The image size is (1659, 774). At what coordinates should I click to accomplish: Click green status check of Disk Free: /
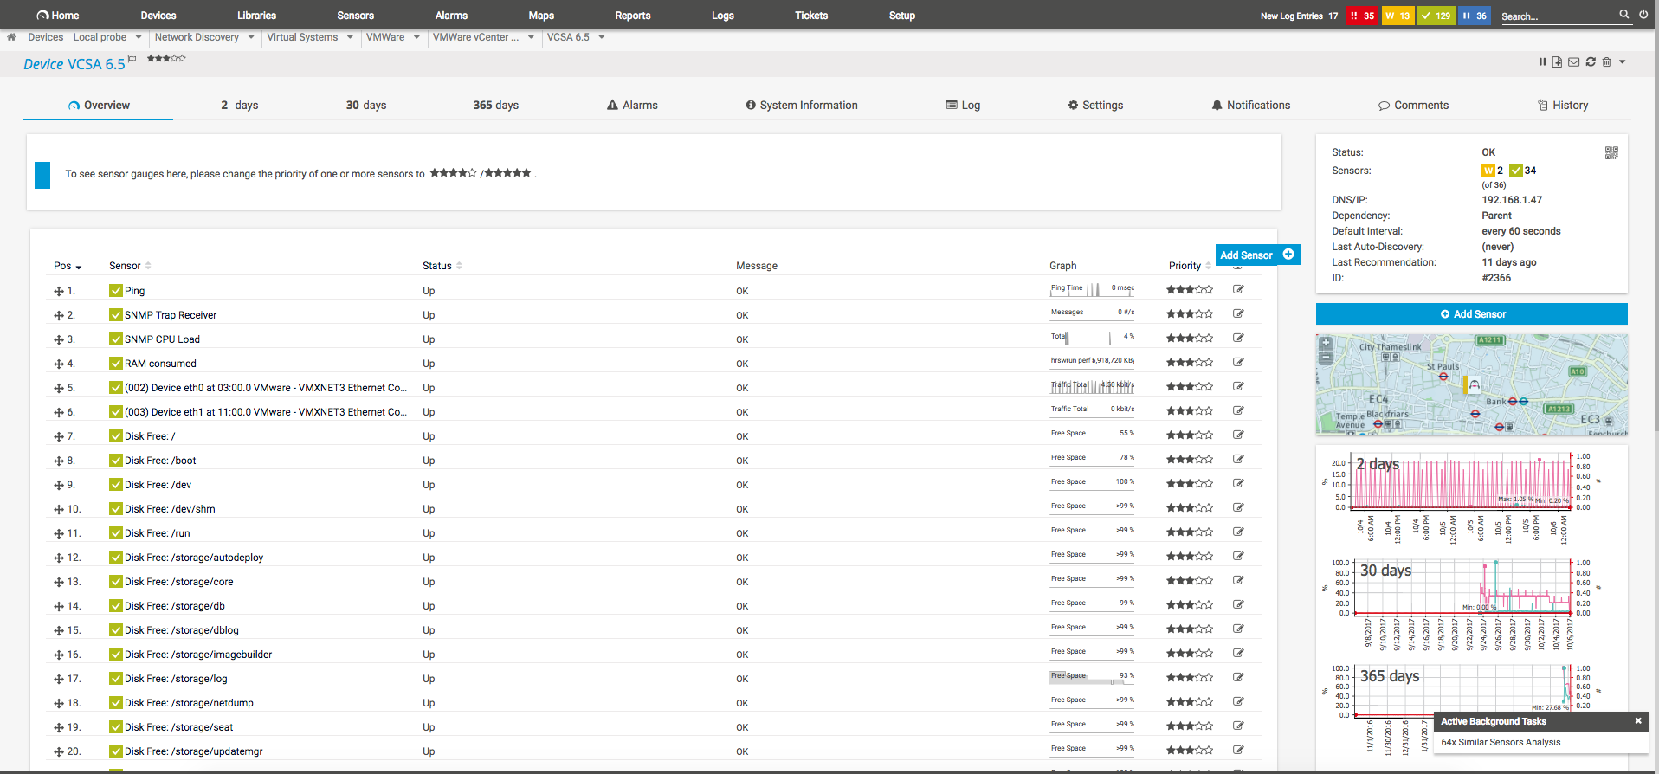pyautogui.click(x=116, y=435)
